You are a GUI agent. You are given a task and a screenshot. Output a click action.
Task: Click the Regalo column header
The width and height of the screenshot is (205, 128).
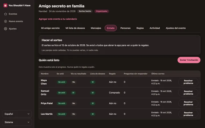coord(112,74)
